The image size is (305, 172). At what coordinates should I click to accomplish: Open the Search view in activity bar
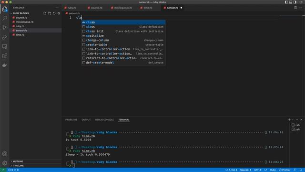pyautogui.click(x=4, y=18)
